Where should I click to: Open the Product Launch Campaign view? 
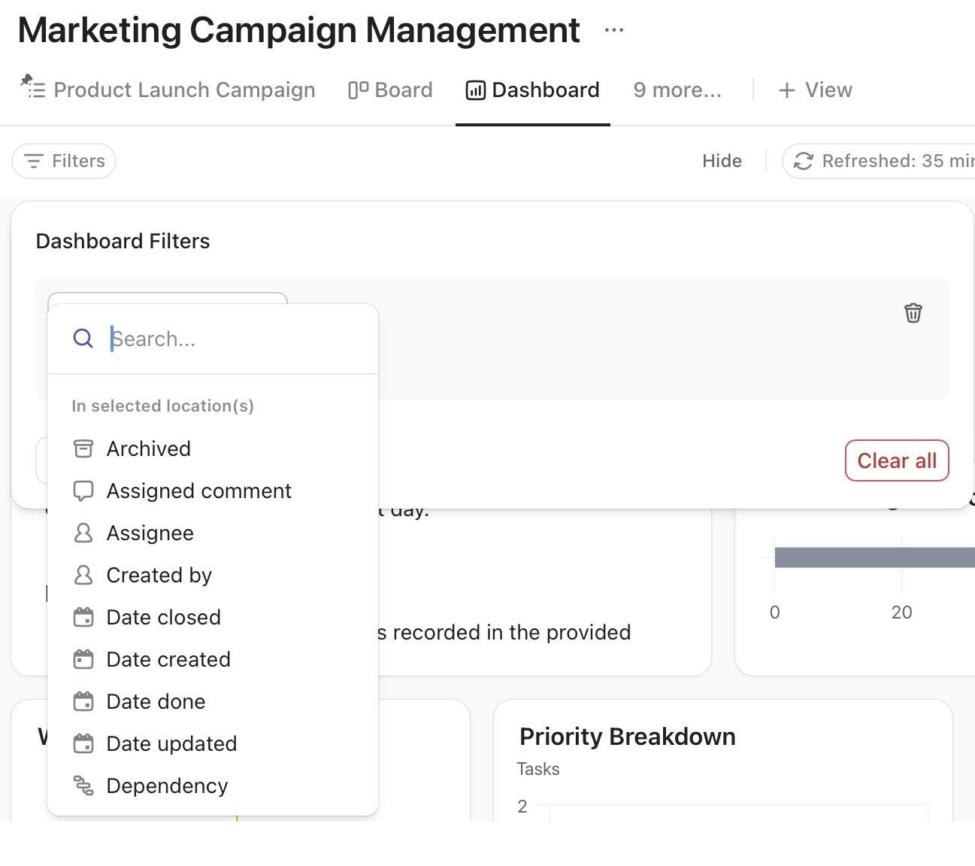184,90
